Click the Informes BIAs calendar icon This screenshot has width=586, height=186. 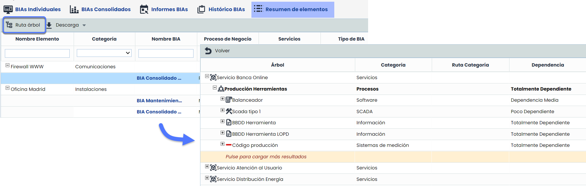click(144, 9)
